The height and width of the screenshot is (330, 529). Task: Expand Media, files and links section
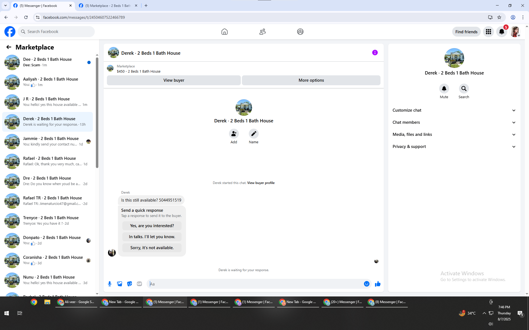[x=454, y=134]
